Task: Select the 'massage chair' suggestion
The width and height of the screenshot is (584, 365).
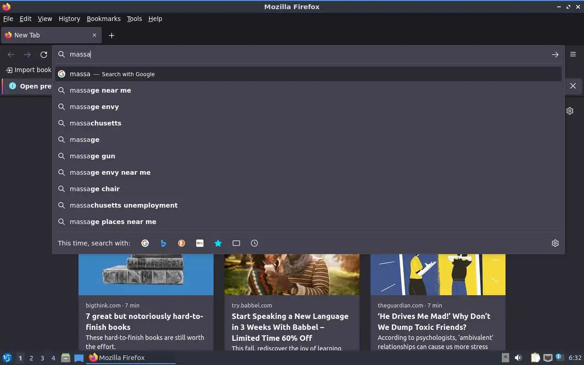Action: [308, 189]
